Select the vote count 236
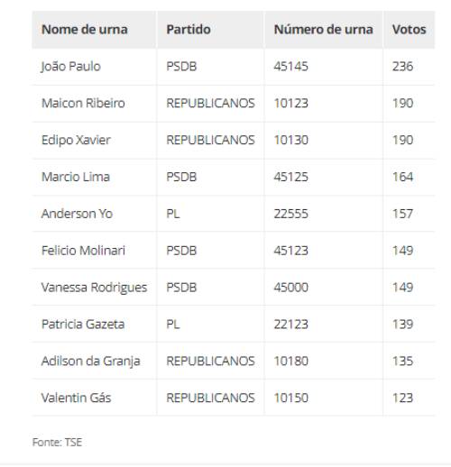 point(402,67)
